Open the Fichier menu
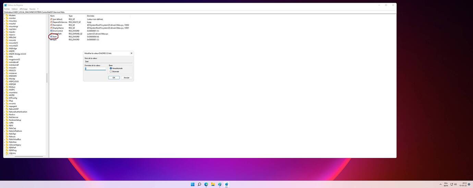The image size is (473, 188). pyautogui.click(x=7, y=9)
